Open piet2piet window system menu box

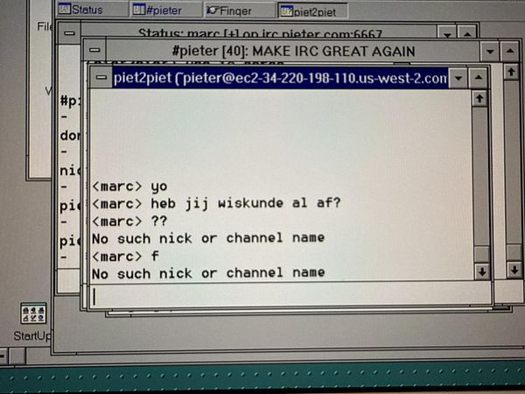click(x=101, y=78)
